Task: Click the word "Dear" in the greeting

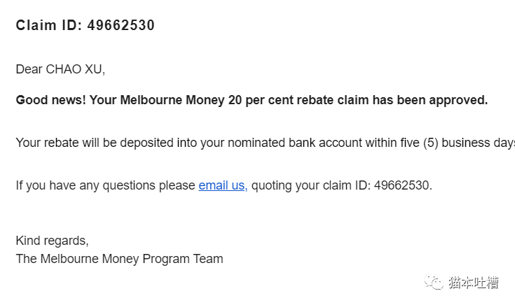Action: pyautogui.click(x=29, y=69)
